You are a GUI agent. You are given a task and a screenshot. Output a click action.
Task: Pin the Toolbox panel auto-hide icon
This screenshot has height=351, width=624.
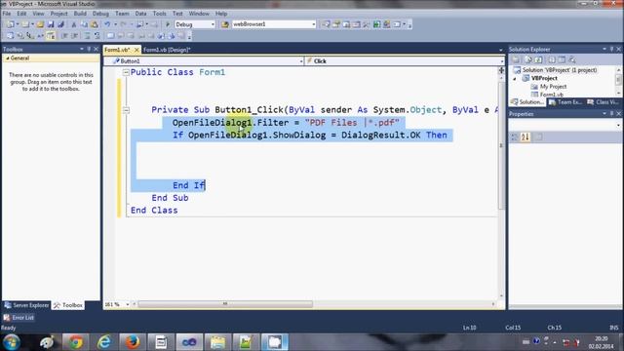coord(89,49)
